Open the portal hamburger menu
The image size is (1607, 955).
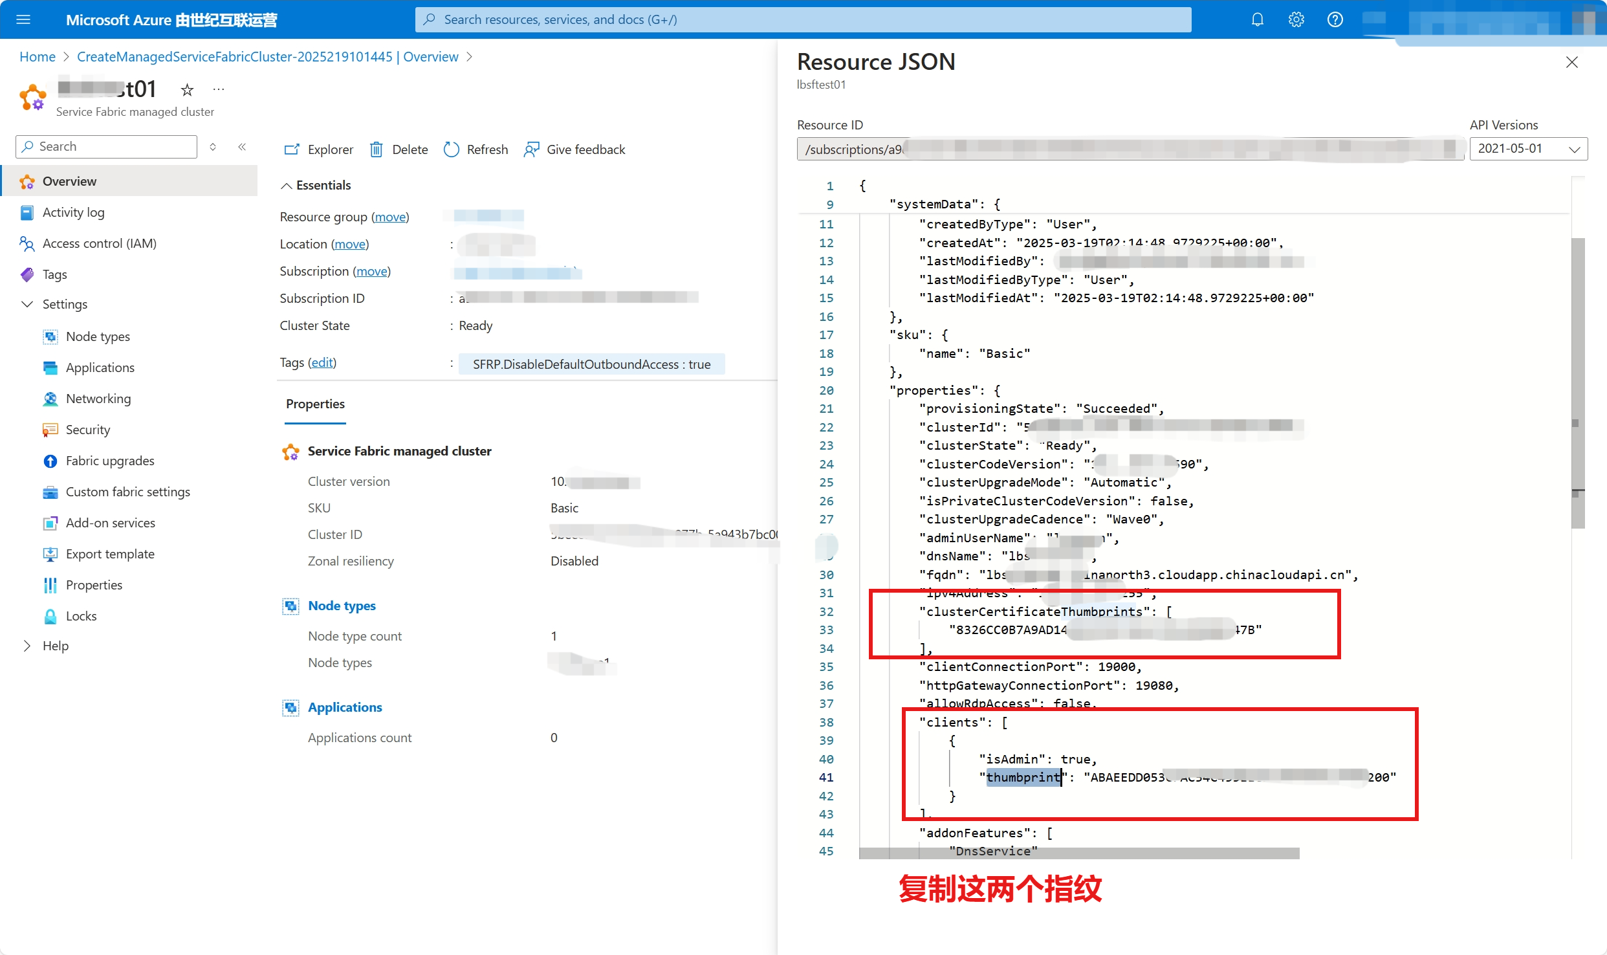coord(23,19)
